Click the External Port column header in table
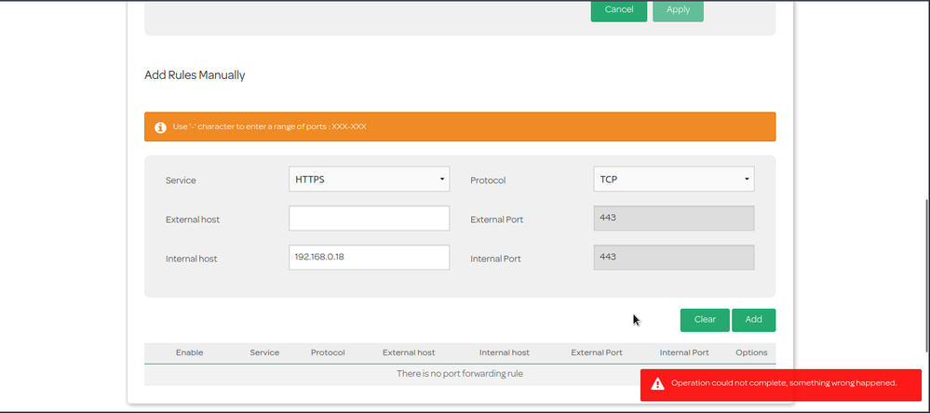Screen dimensions: 930x413 (x=597, y=353)
